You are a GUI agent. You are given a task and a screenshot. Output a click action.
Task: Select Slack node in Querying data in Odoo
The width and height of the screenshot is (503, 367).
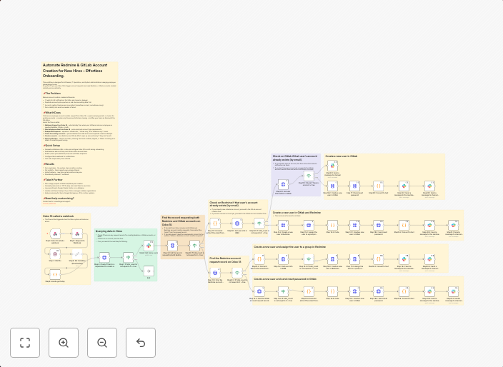(149, 246)
